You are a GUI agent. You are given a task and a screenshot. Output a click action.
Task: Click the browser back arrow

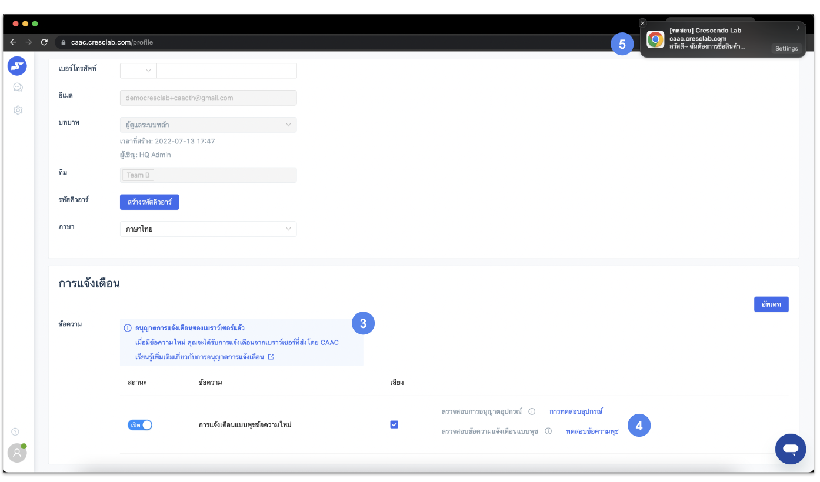(14, 42)
